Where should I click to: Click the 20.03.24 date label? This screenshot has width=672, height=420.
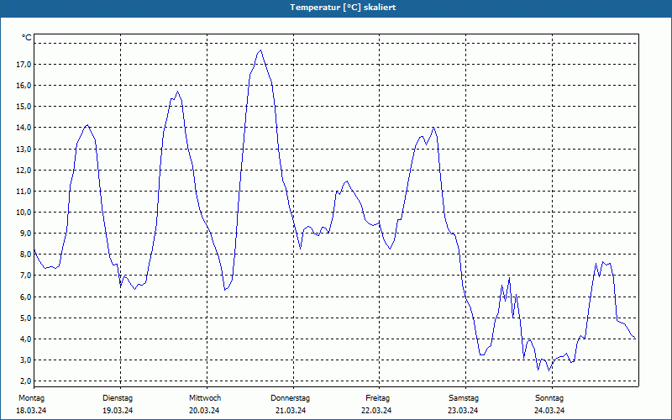tap(204, 411)
